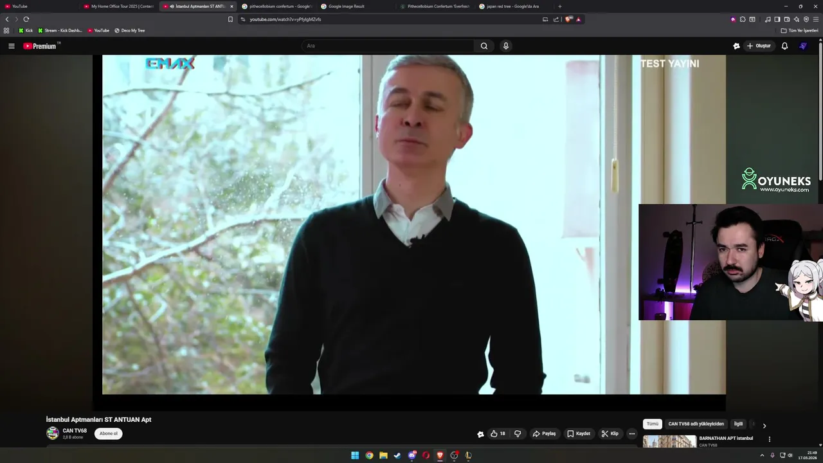This screenshot has width=823, height=463.
Task: Click the Brave Rewards triangle icon
Action: click(x=578, y=19)
